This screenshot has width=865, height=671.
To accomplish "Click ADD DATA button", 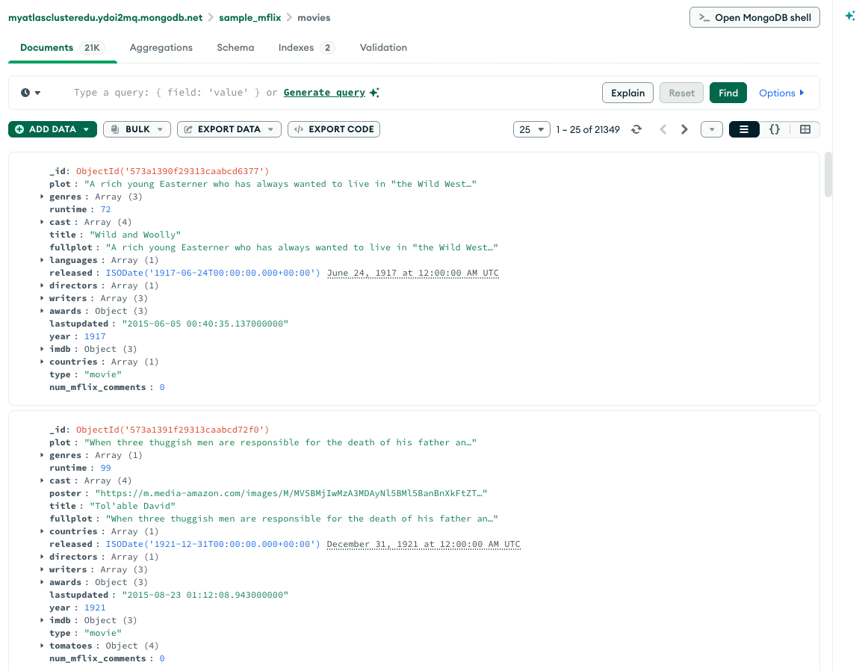I will pyautogui.click(x=52, y=129).
